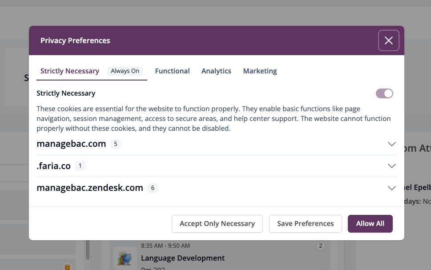This screenshot has width=431, height=270.
Task: Toggle the Strictly Necessary cookies switch
Action: pyautogui.click(x=384, y=93)
